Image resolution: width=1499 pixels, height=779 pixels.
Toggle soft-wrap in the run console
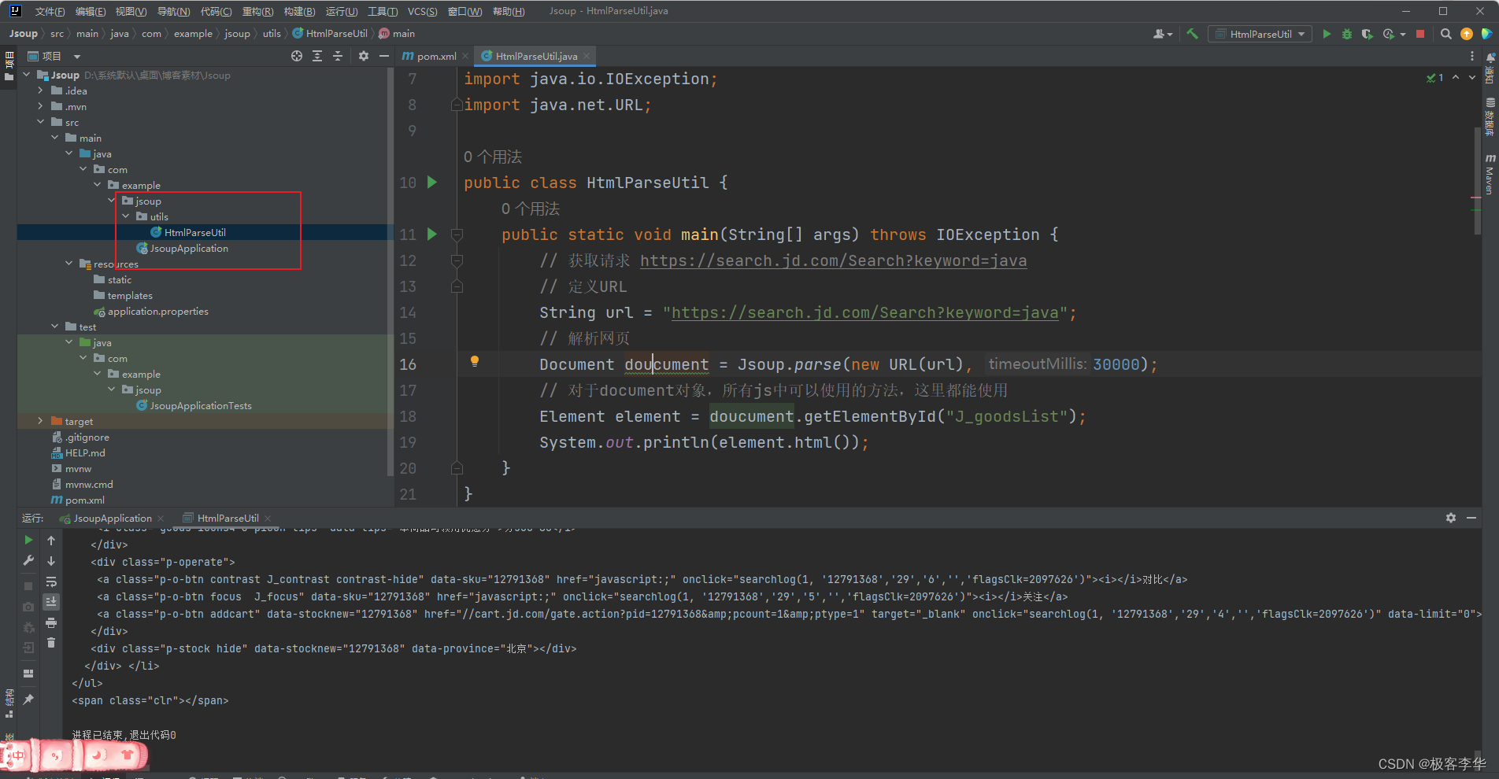[x=51, y=581]
